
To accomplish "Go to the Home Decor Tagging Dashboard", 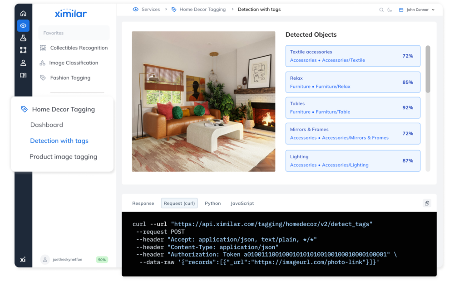I will click(46, 125).
